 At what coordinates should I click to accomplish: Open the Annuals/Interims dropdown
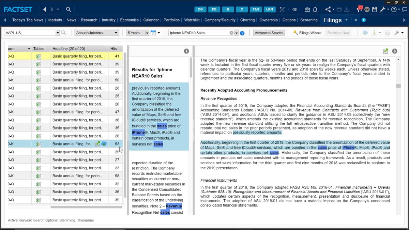(x=97, y=33)
